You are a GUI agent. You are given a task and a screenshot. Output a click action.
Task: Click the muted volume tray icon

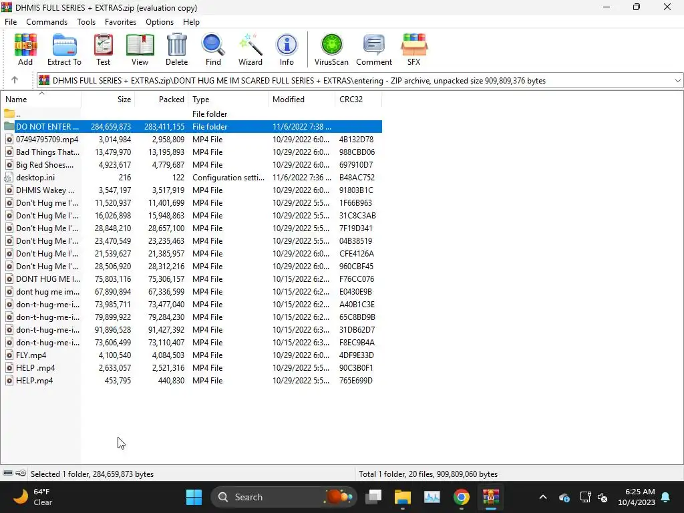tap(603, 497)
